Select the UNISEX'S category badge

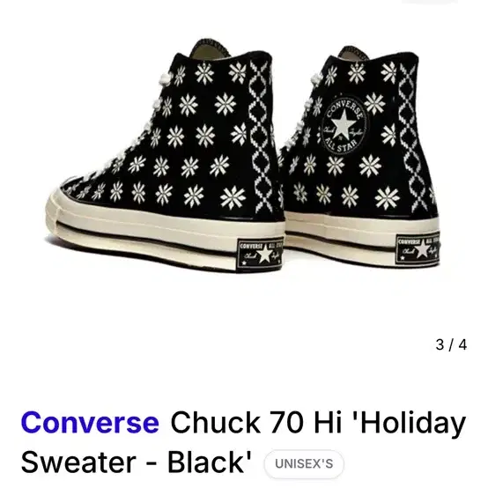pyautogui.click(x=304, y=463)
